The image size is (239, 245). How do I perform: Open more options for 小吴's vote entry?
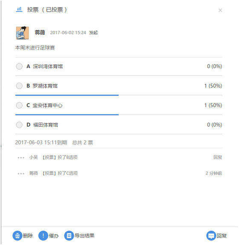pyautogui.click(x=21, y=158)
